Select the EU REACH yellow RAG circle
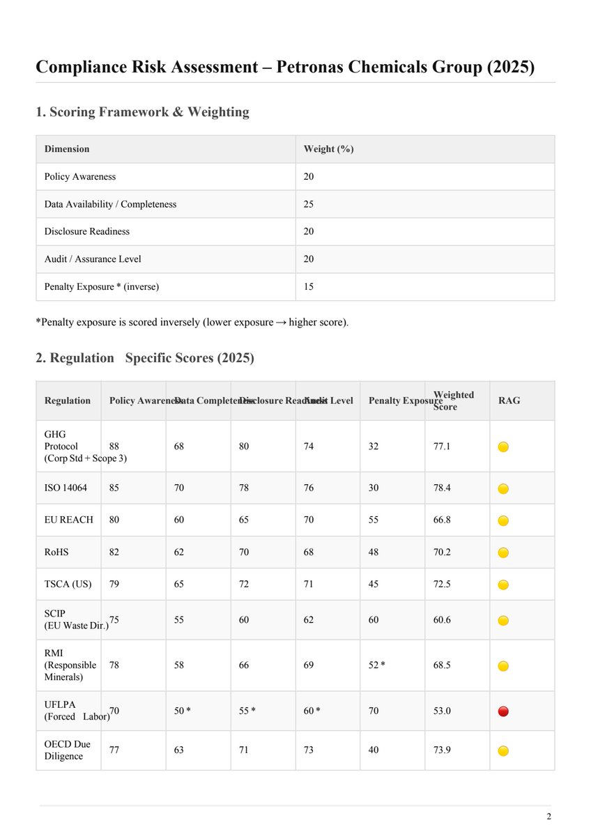 pyautogui.click(x=503, y=520)
